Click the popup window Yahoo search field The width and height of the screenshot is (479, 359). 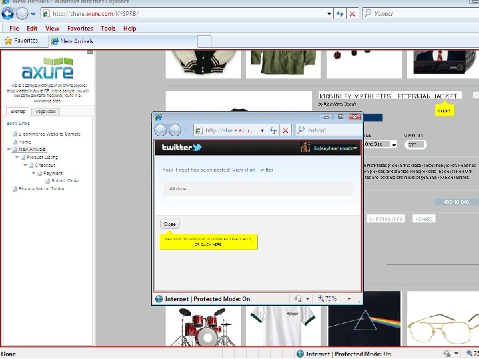coord(329,130)
